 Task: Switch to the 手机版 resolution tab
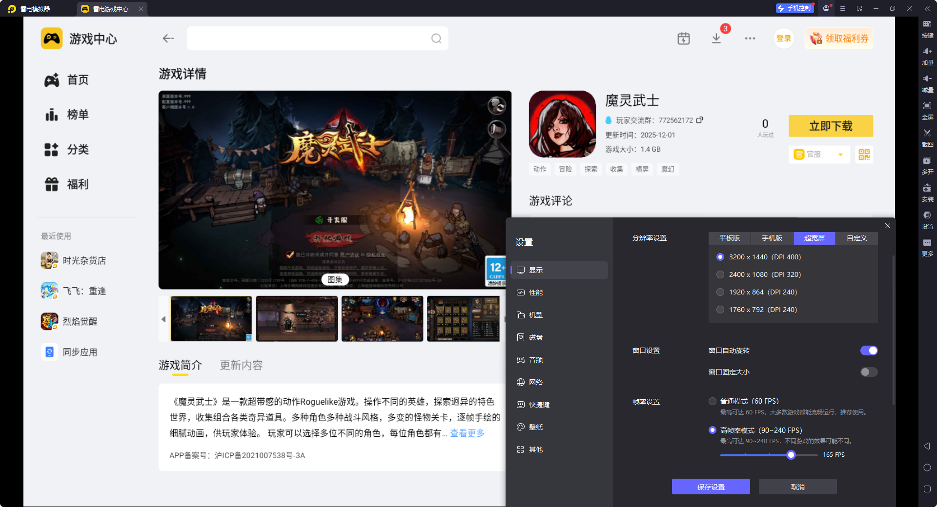click(771, 238)
